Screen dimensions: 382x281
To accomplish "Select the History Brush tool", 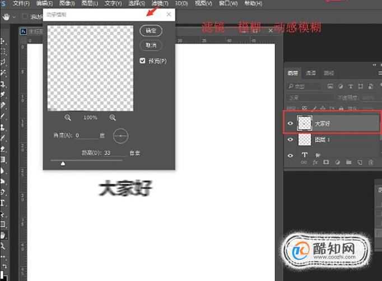I will (3, 138).
